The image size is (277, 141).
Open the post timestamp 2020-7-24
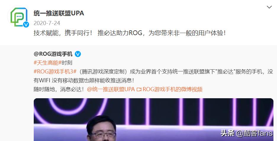pyautogui.click(x=47, y=23)
